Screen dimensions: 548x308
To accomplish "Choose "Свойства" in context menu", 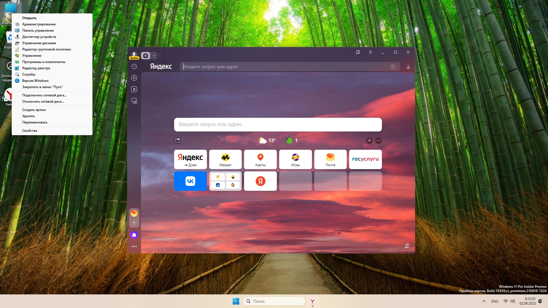I will (30, 131).
